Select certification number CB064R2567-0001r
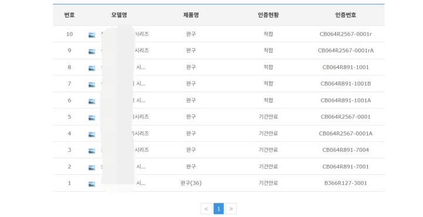423x217 pixels. [x=345, y=34]
